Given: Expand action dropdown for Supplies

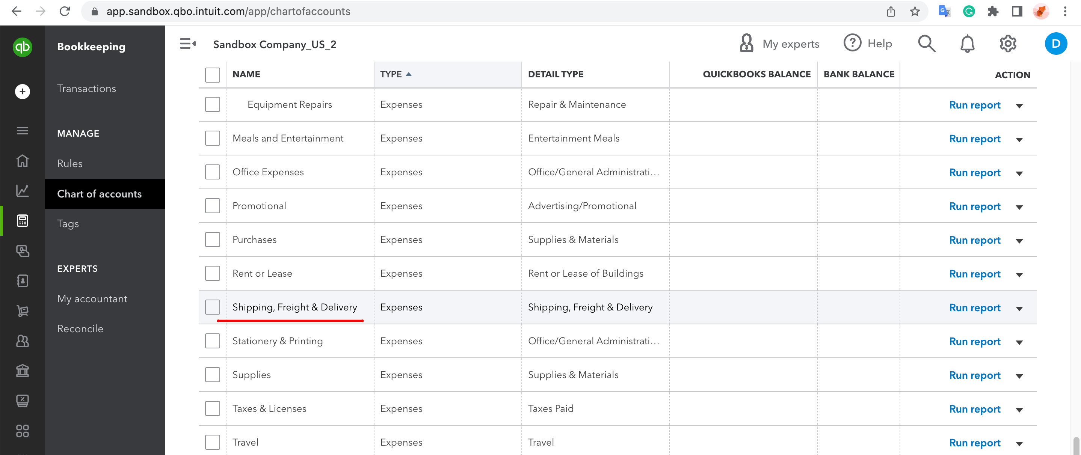Looking at the screenshot, I should click(1019, 376).
